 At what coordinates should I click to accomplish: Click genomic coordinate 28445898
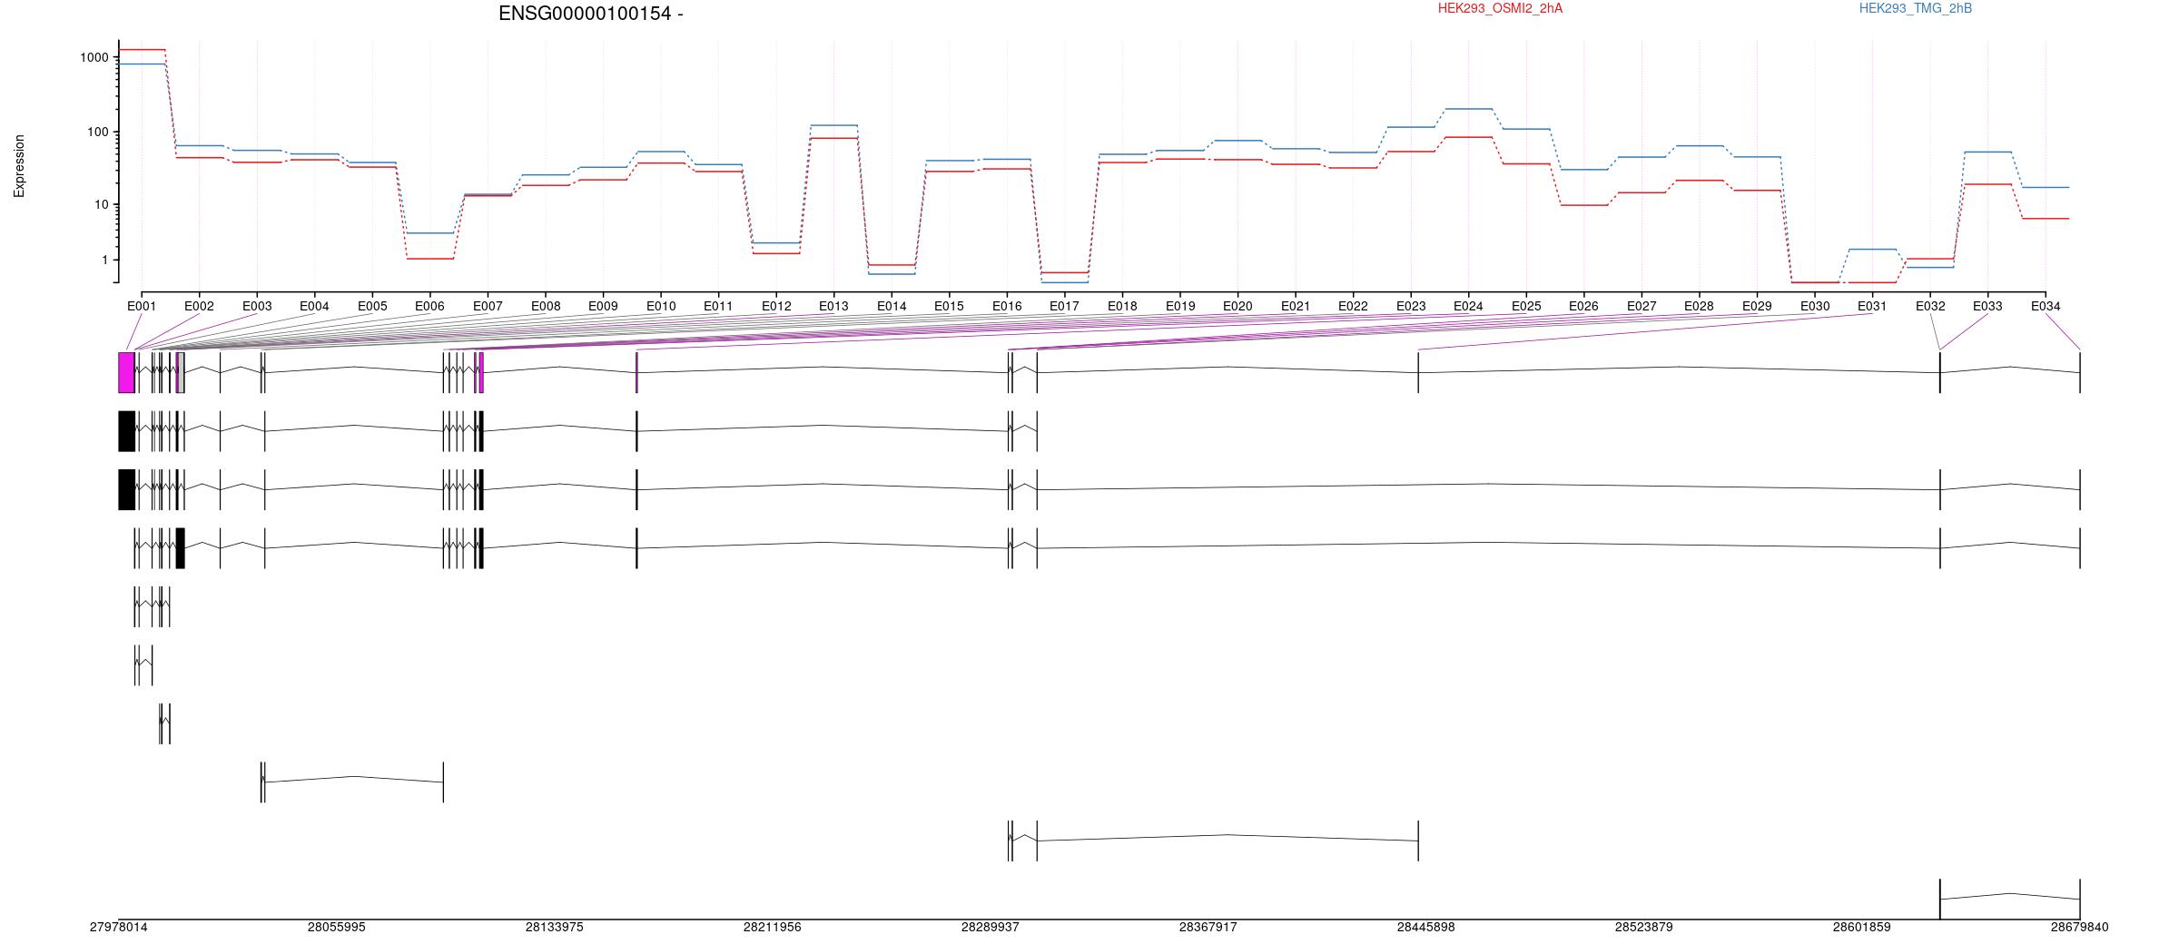[1426, 927]
